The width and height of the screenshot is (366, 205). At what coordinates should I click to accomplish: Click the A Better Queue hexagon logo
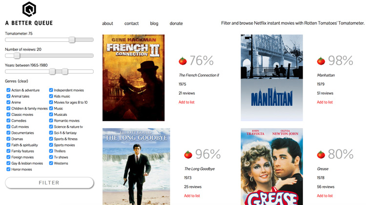(29, 9)
